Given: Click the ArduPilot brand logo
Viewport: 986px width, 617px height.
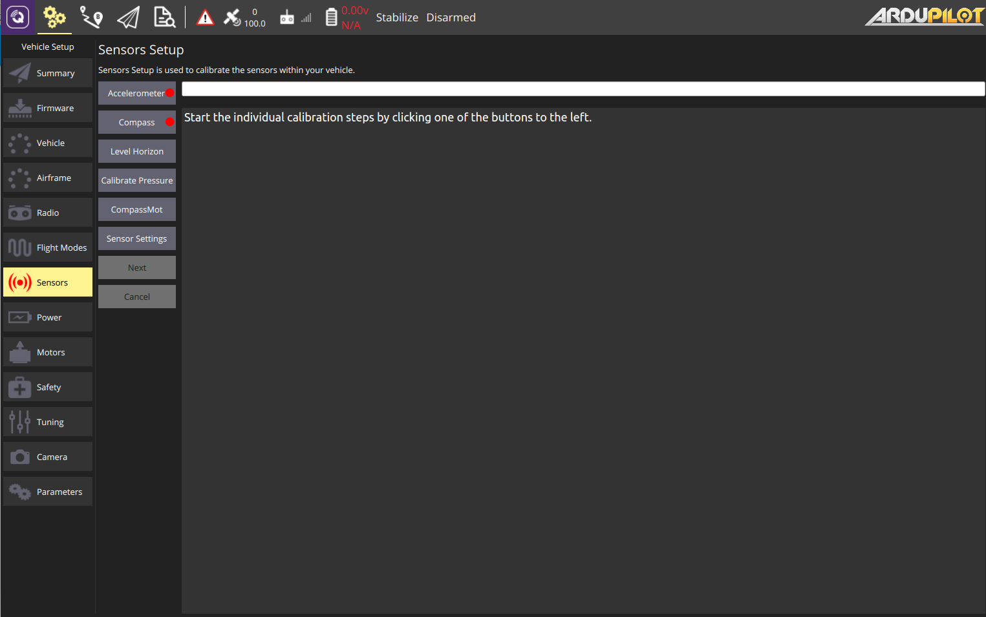Looking at the screenshot, I should click(x=925, y=16).
